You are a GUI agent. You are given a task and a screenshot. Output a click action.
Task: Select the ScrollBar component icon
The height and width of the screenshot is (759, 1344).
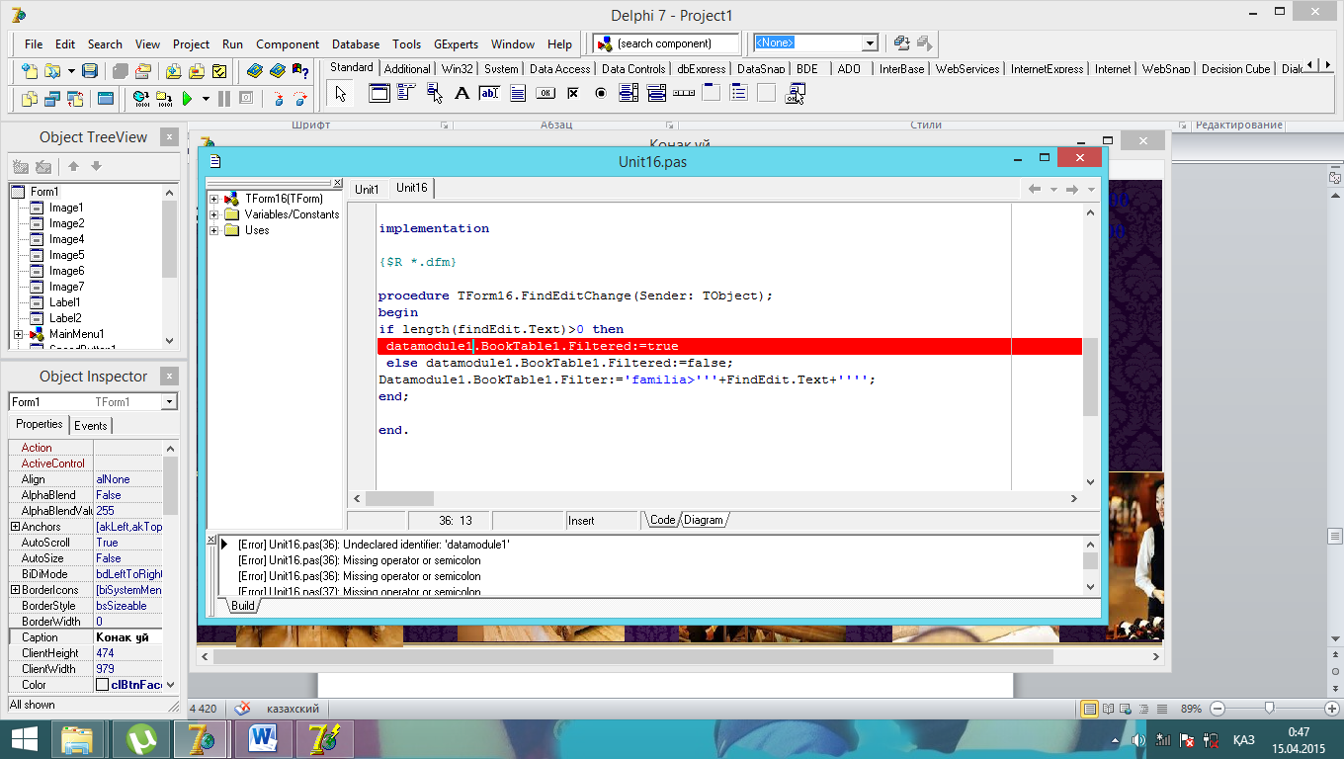[x=683, y=93]
